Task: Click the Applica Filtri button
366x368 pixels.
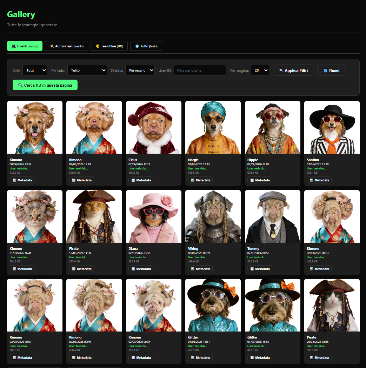Action: tap(293, 71)
